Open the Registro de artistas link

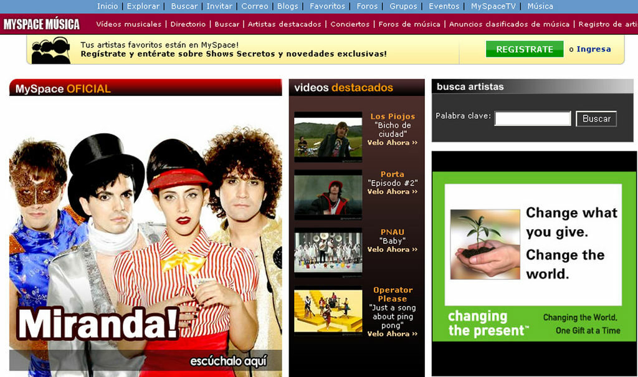tap(608, 24)
